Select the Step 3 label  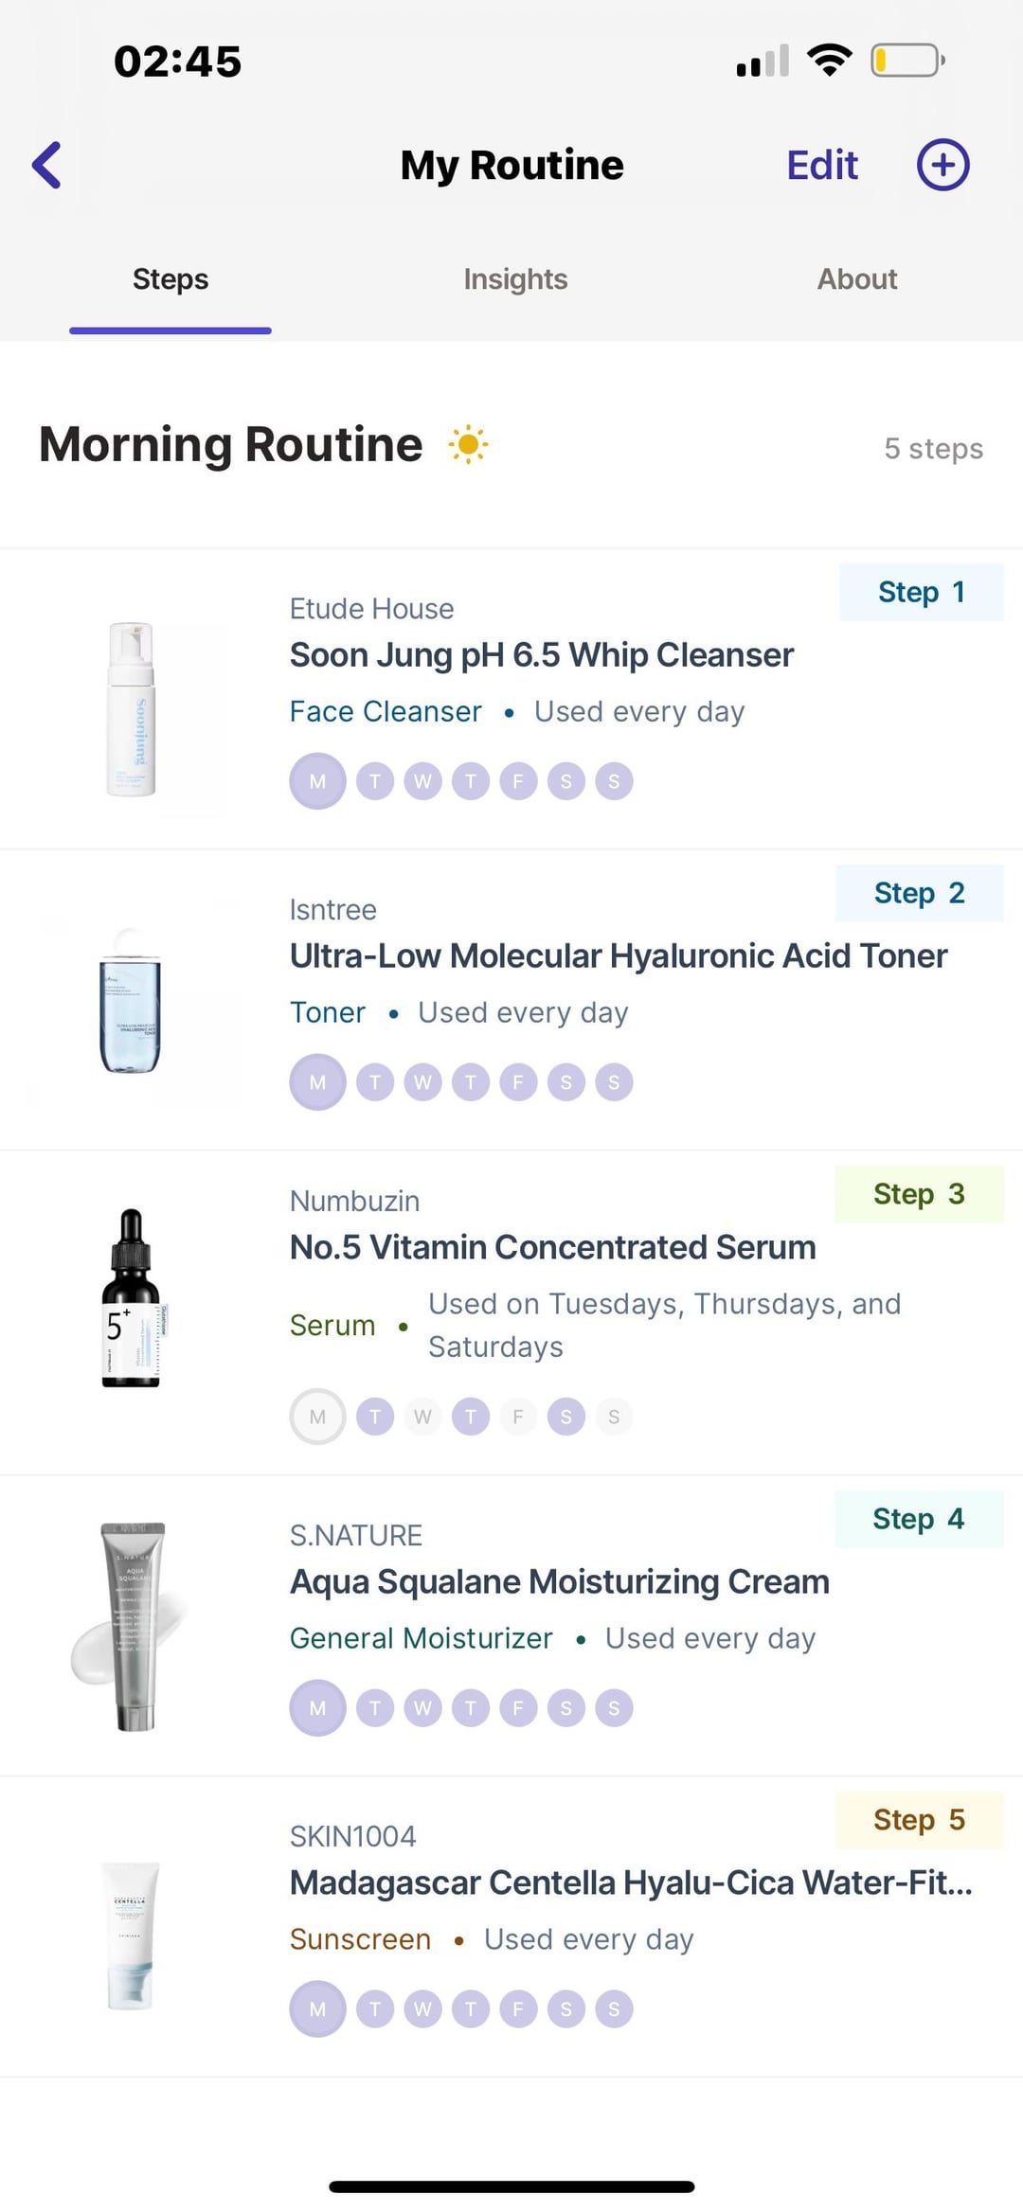click(x=919, y=1194)
